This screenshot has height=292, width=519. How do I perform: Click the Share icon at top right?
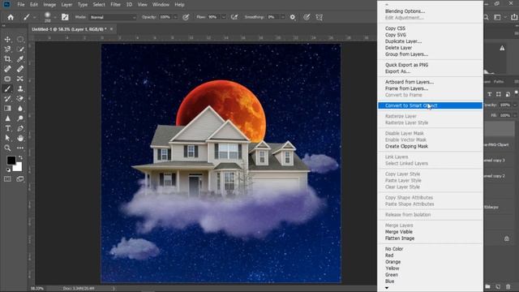click(514, 17)
